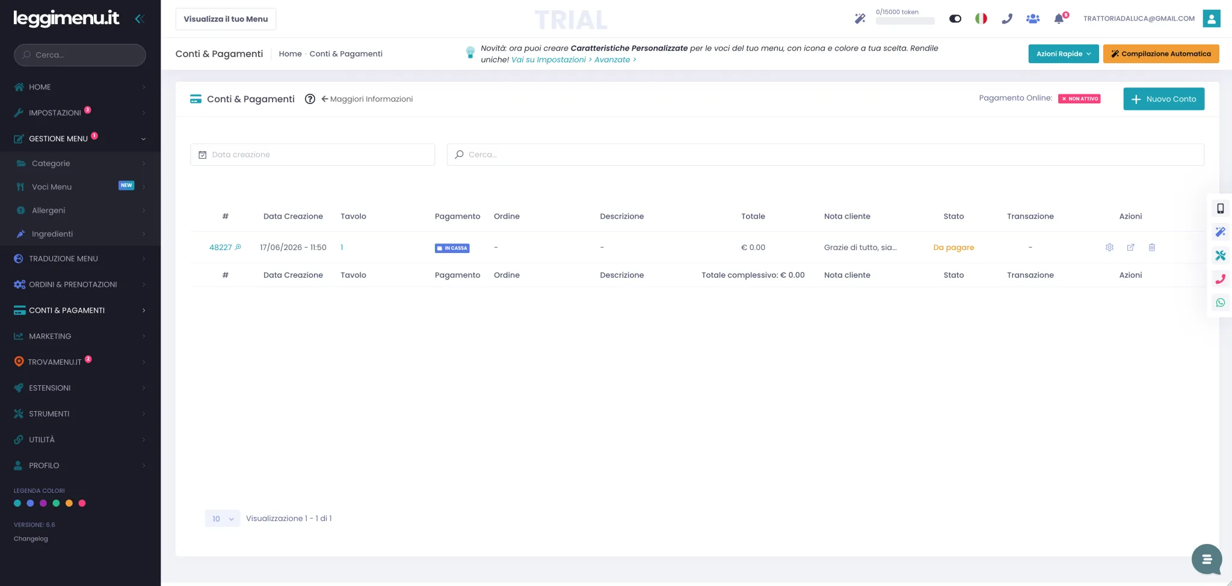Open mobile preview icon on right panel
The image size is (1232, 586).
point(1220,209)
